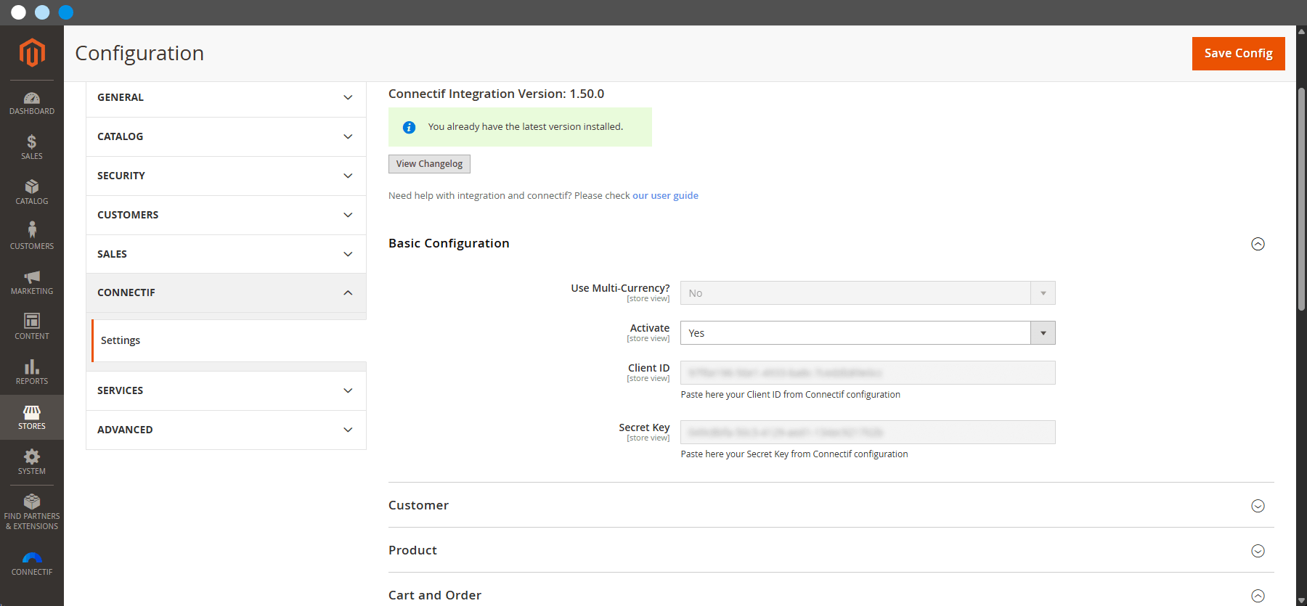This screenshot has height=606, width=1307.
Task: Click the Magento logo icon
Action: (x=32, y=52)
